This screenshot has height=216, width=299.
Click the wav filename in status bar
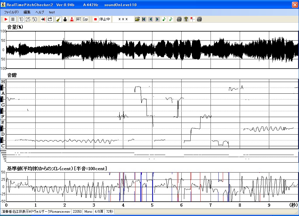pyautogui.click(x=36, y=211)
